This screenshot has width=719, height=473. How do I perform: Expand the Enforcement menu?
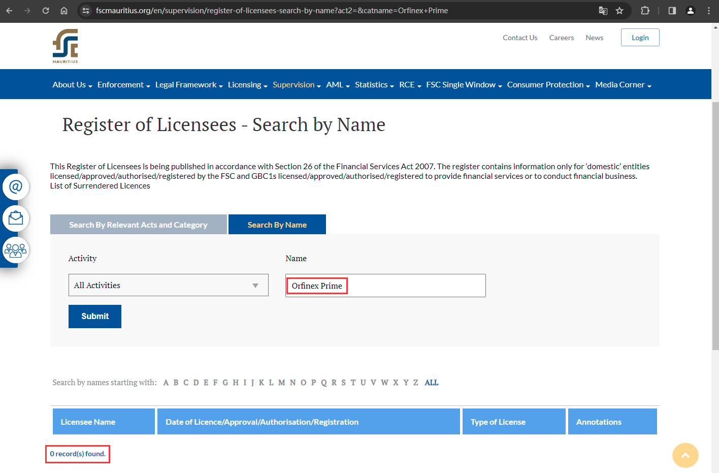coord(124,85)
